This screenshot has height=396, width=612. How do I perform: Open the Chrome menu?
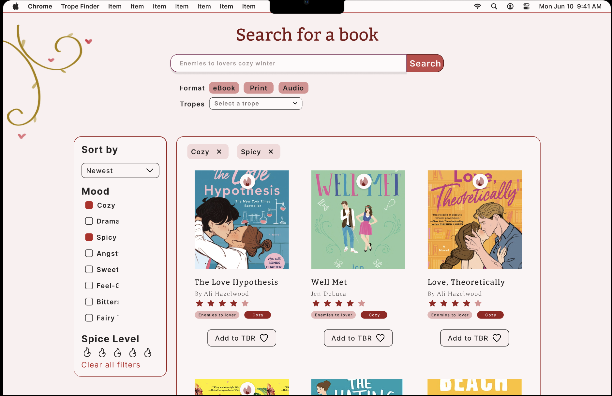pyautogui.click(x=40, y=6)
